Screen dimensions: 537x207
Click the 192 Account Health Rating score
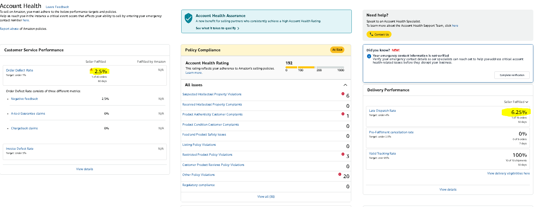point(289,63)
